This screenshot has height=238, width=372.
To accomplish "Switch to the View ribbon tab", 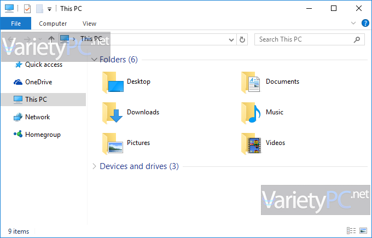I will [89, 24].
